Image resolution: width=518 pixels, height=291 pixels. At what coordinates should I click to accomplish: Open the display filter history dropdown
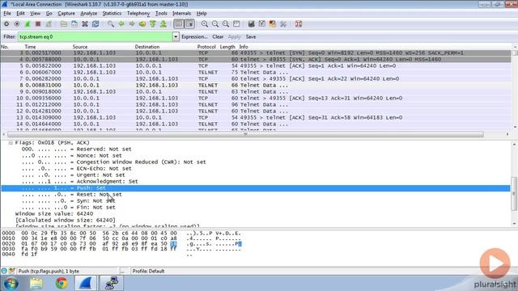point(176,36)
